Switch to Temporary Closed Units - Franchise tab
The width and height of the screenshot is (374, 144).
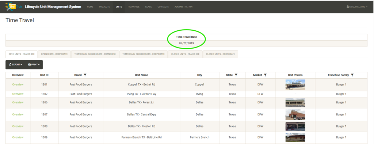pyautogui.click(x=95, y=54)
